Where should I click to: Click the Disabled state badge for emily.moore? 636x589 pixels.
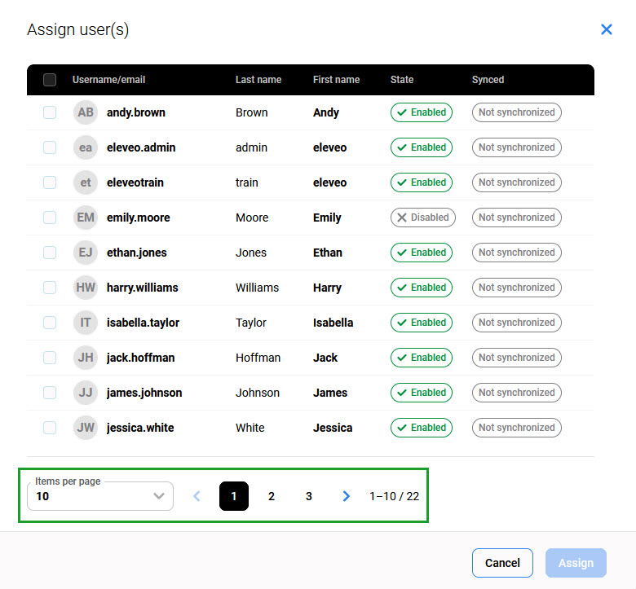tap(422, 218)
